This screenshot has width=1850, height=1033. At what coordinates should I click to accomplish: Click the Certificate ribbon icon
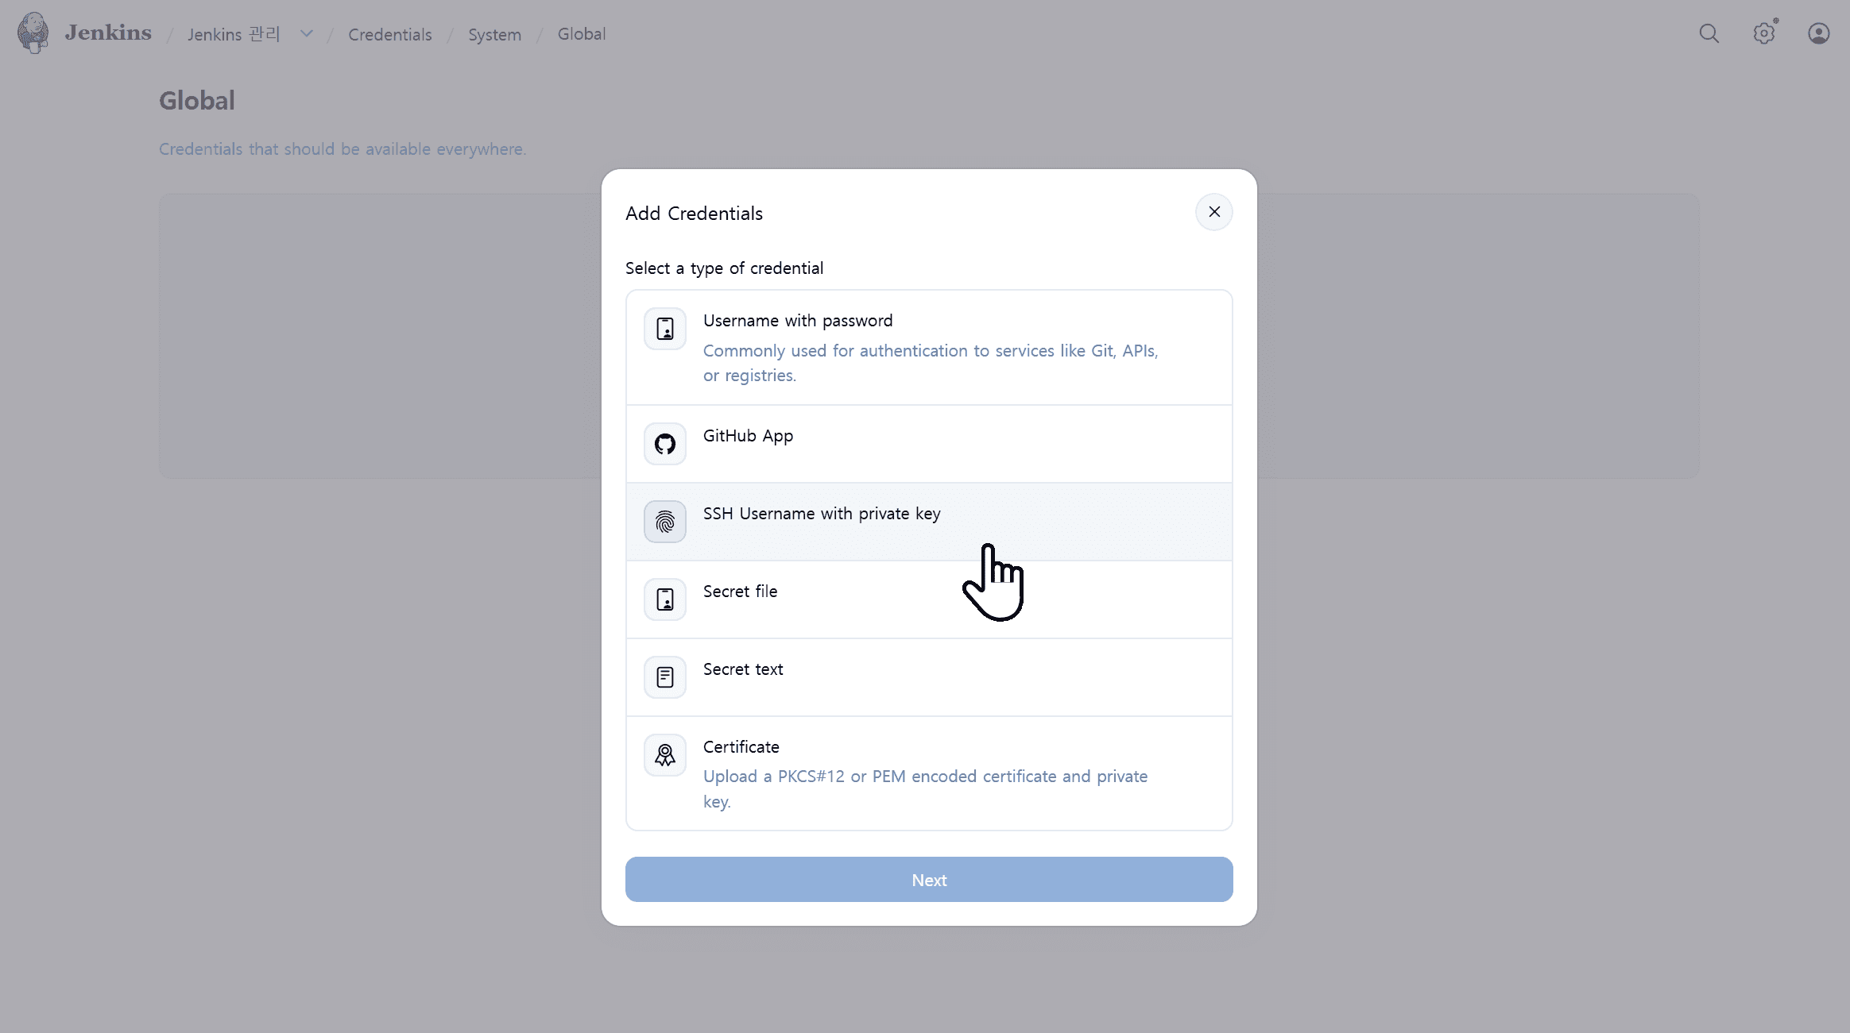[665, 755]
